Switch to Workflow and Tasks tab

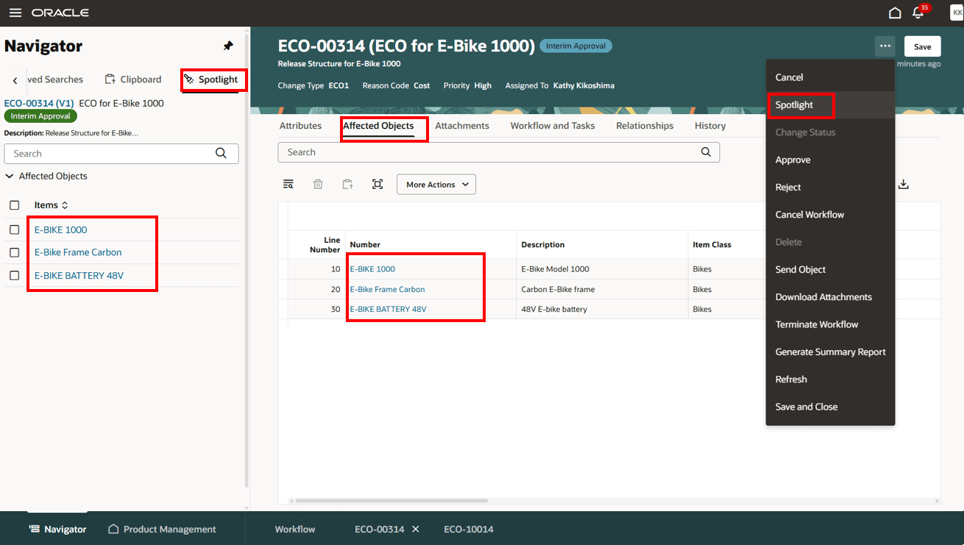(553, 126)
